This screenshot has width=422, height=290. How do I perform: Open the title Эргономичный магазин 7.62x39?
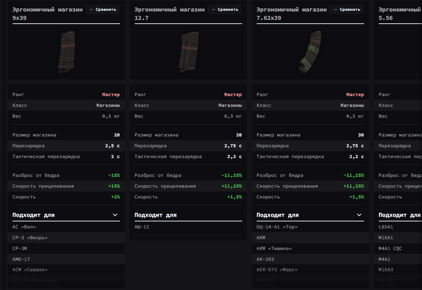coord(292,14)
